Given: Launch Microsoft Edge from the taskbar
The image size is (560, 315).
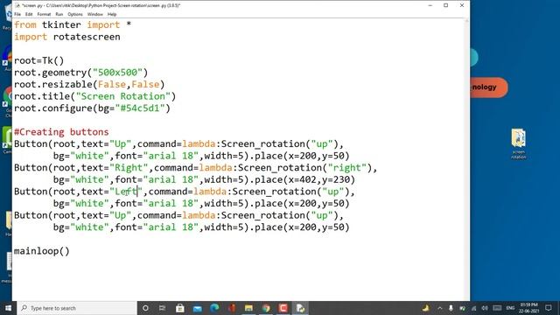Looking at the screenshot, I should point(214,308).
